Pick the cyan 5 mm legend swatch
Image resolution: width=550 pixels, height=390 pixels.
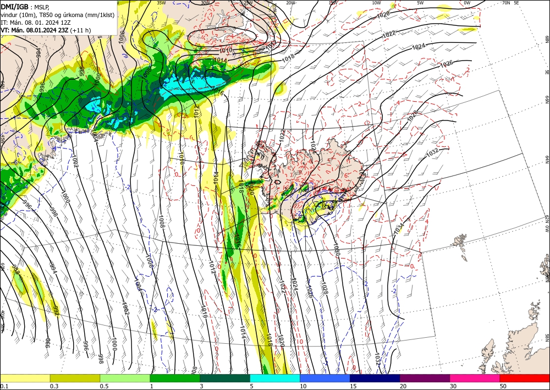pos(275,378)
